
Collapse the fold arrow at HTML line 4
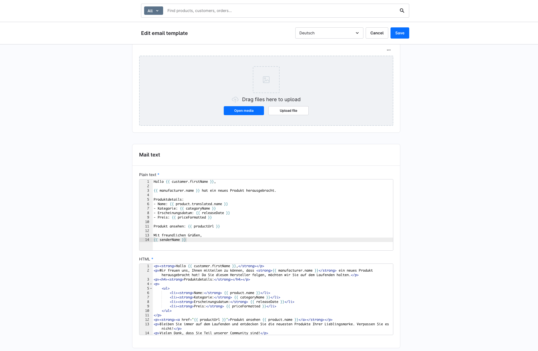coord(150,284)
